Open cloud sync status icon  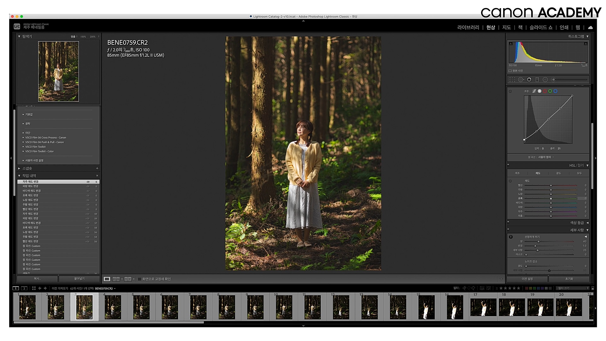point(590,27)
